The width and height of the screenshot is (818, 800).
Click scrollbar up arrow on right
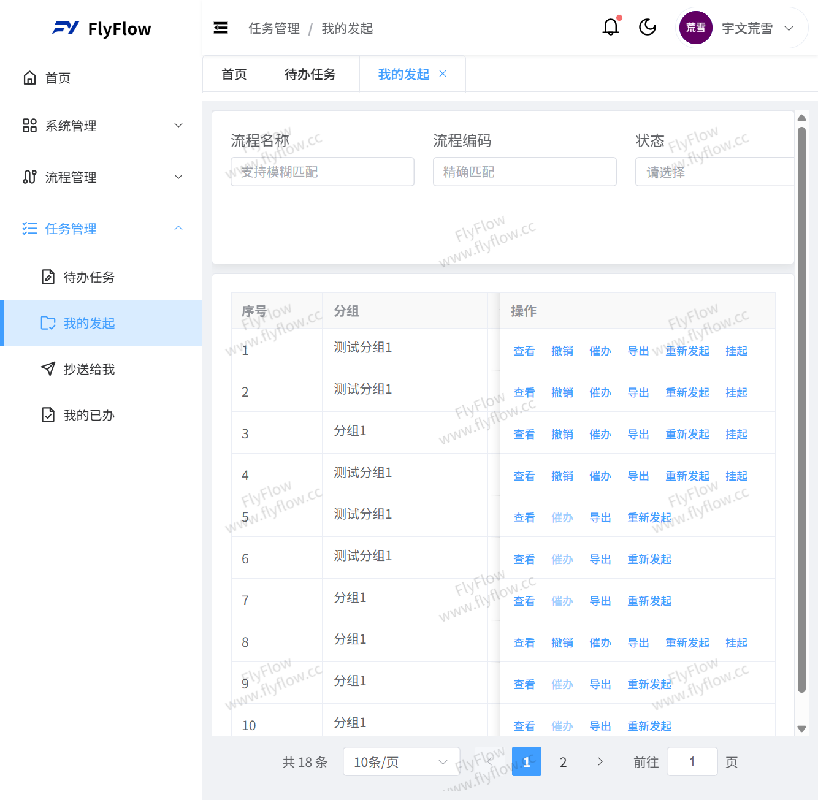[801, 118]
